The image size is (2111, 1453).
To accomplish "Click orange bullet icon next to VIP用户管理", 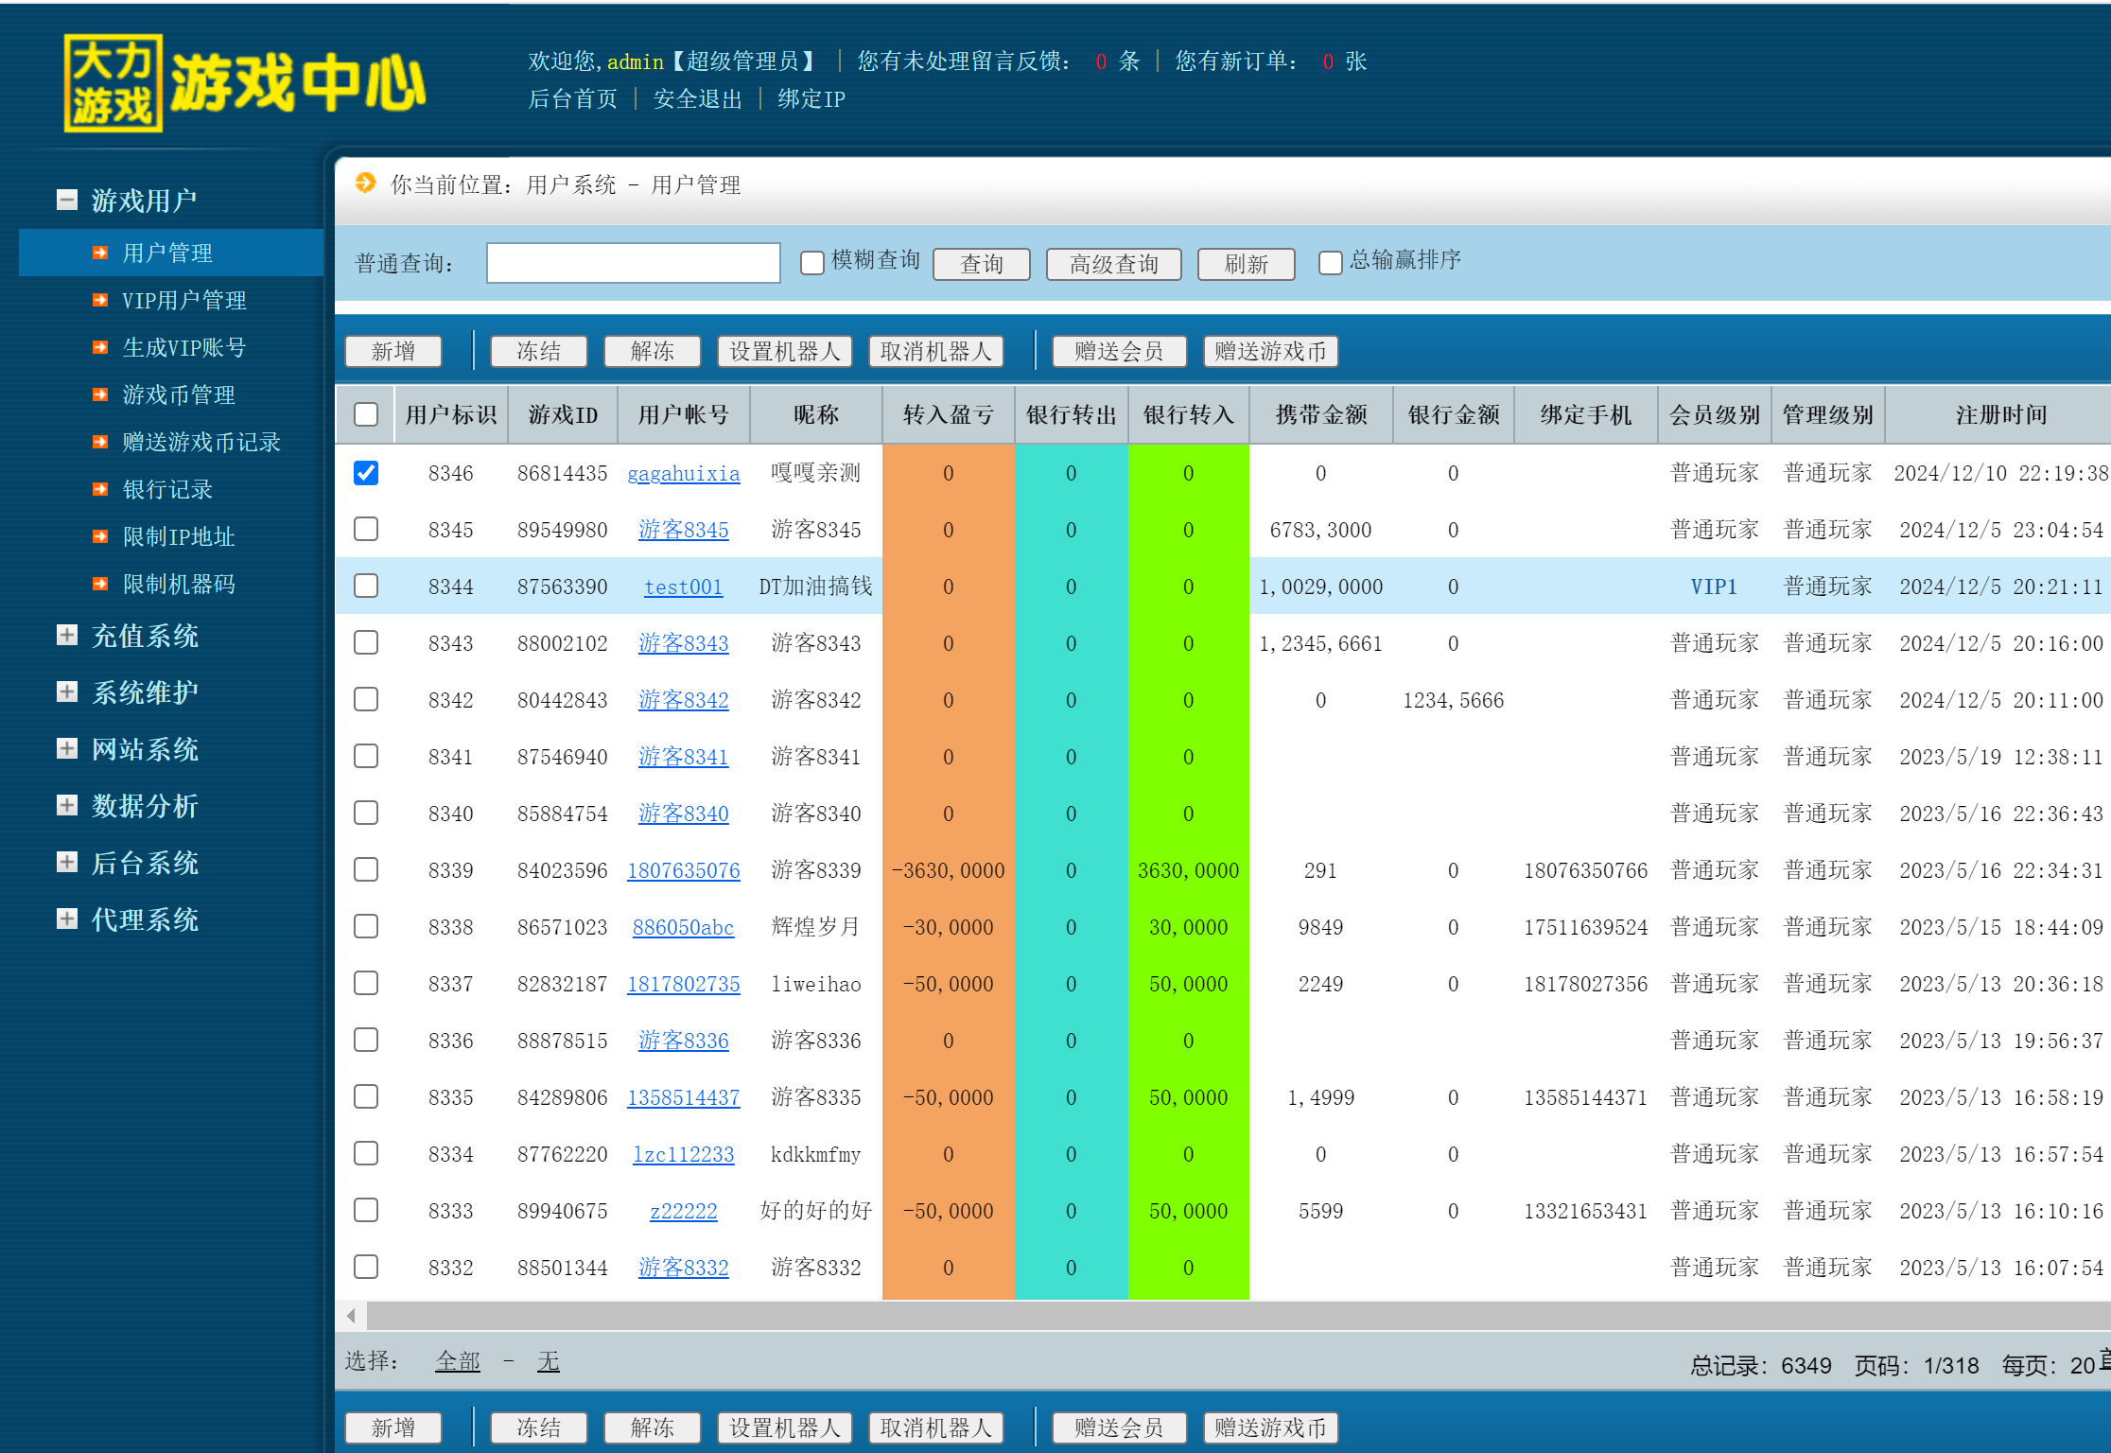I will (x=100, y=300).
